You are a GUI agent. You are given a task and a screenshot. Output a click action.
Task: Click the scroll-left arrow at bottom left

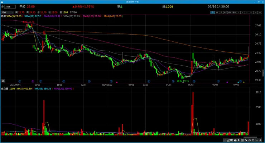2,137
